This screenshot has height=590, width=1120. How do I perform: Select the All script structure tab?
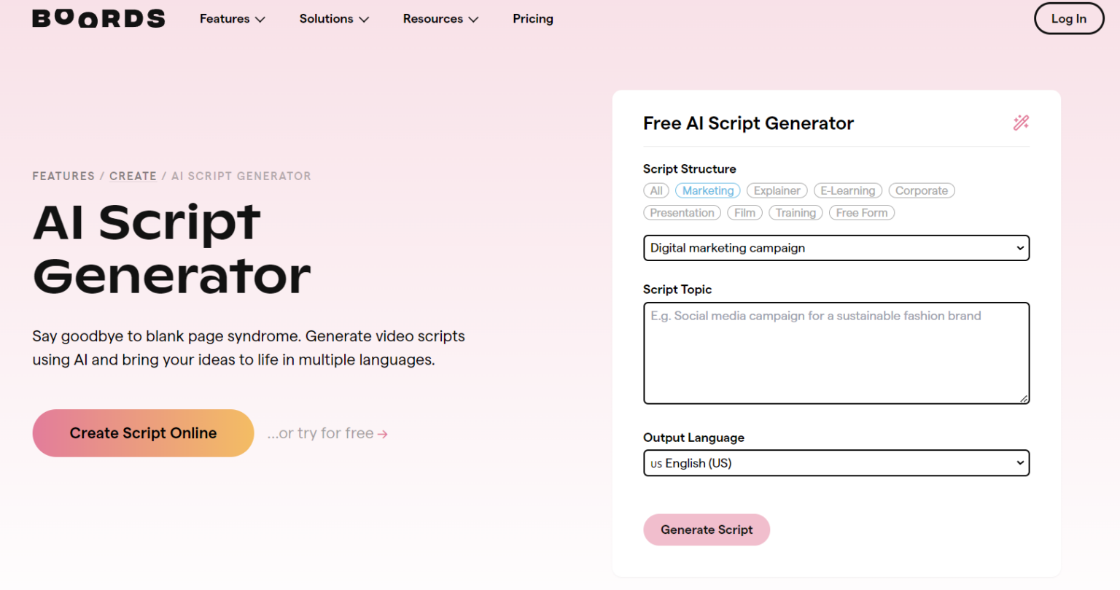click(x=656, y=190)
